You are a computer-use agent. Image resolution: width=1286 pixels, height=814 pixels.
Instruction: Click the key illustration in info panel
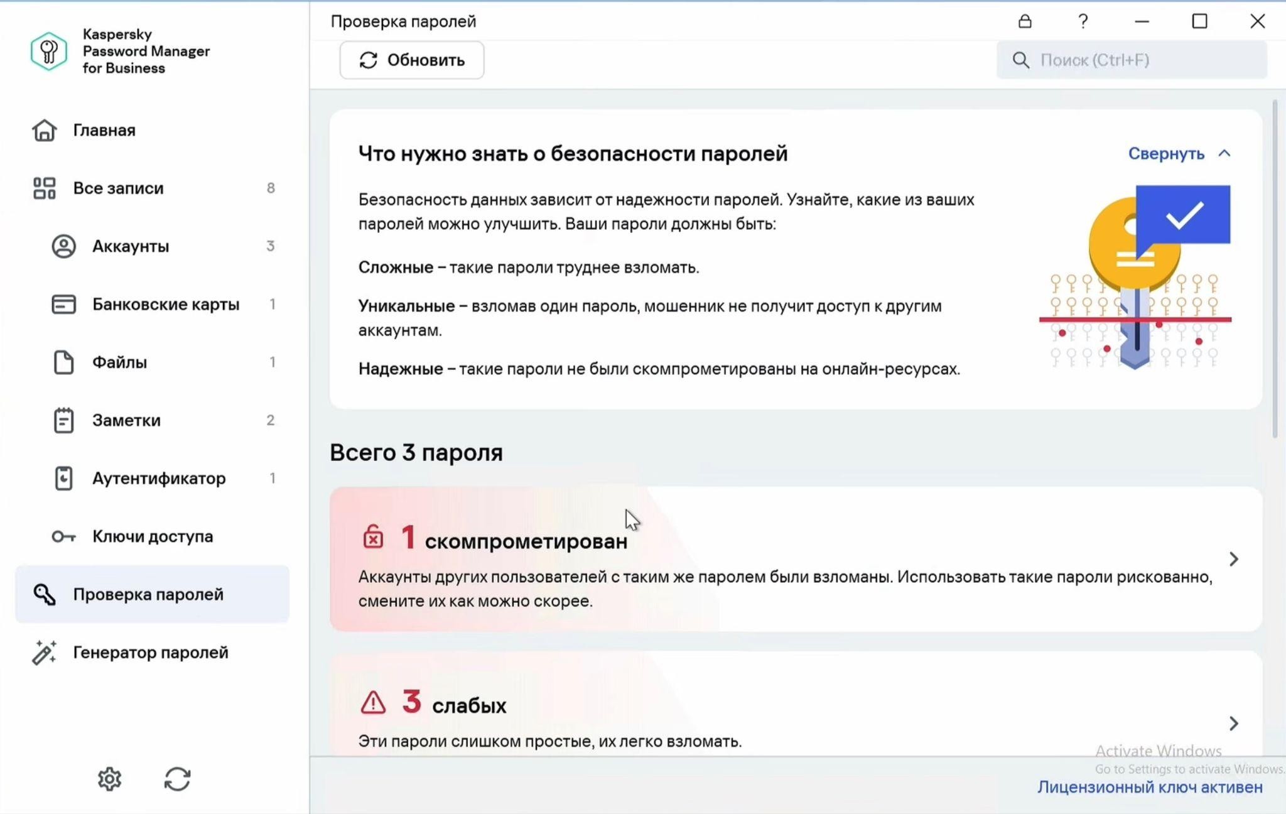click(x=1135, y=277)
